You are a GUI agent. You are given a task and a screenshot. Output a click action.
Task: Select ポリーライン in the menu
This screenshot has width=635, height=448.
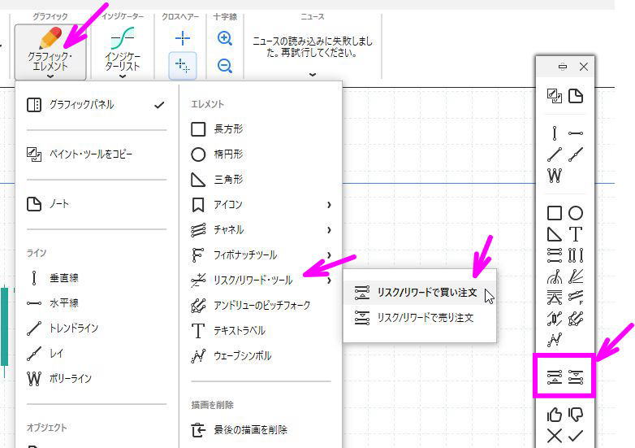coord(97,379)
